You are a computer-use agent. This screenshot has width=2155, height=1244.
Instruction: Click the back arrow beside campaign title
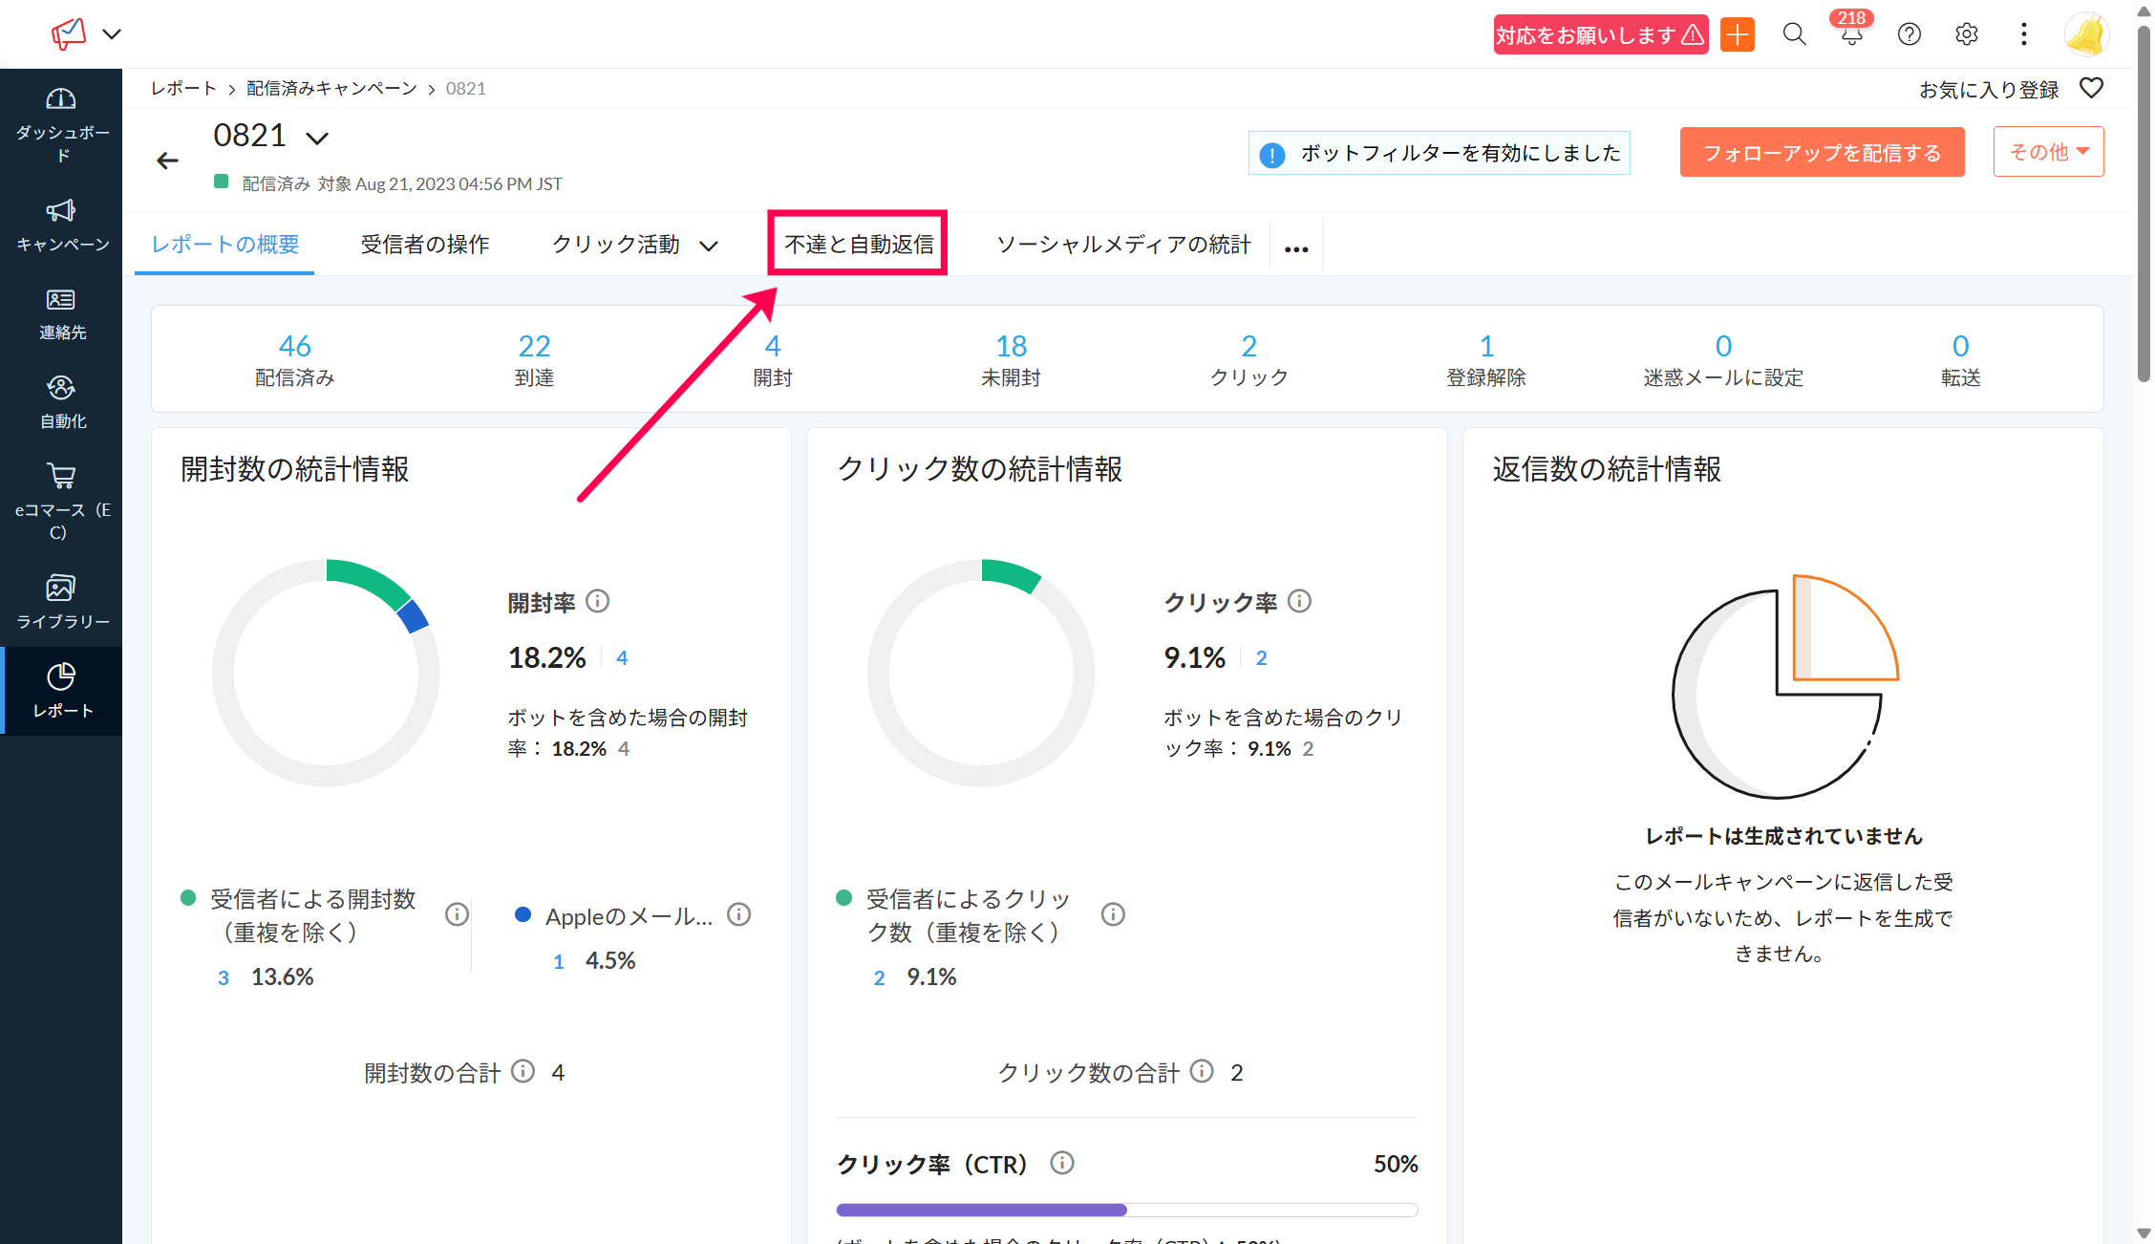(167, 161)
